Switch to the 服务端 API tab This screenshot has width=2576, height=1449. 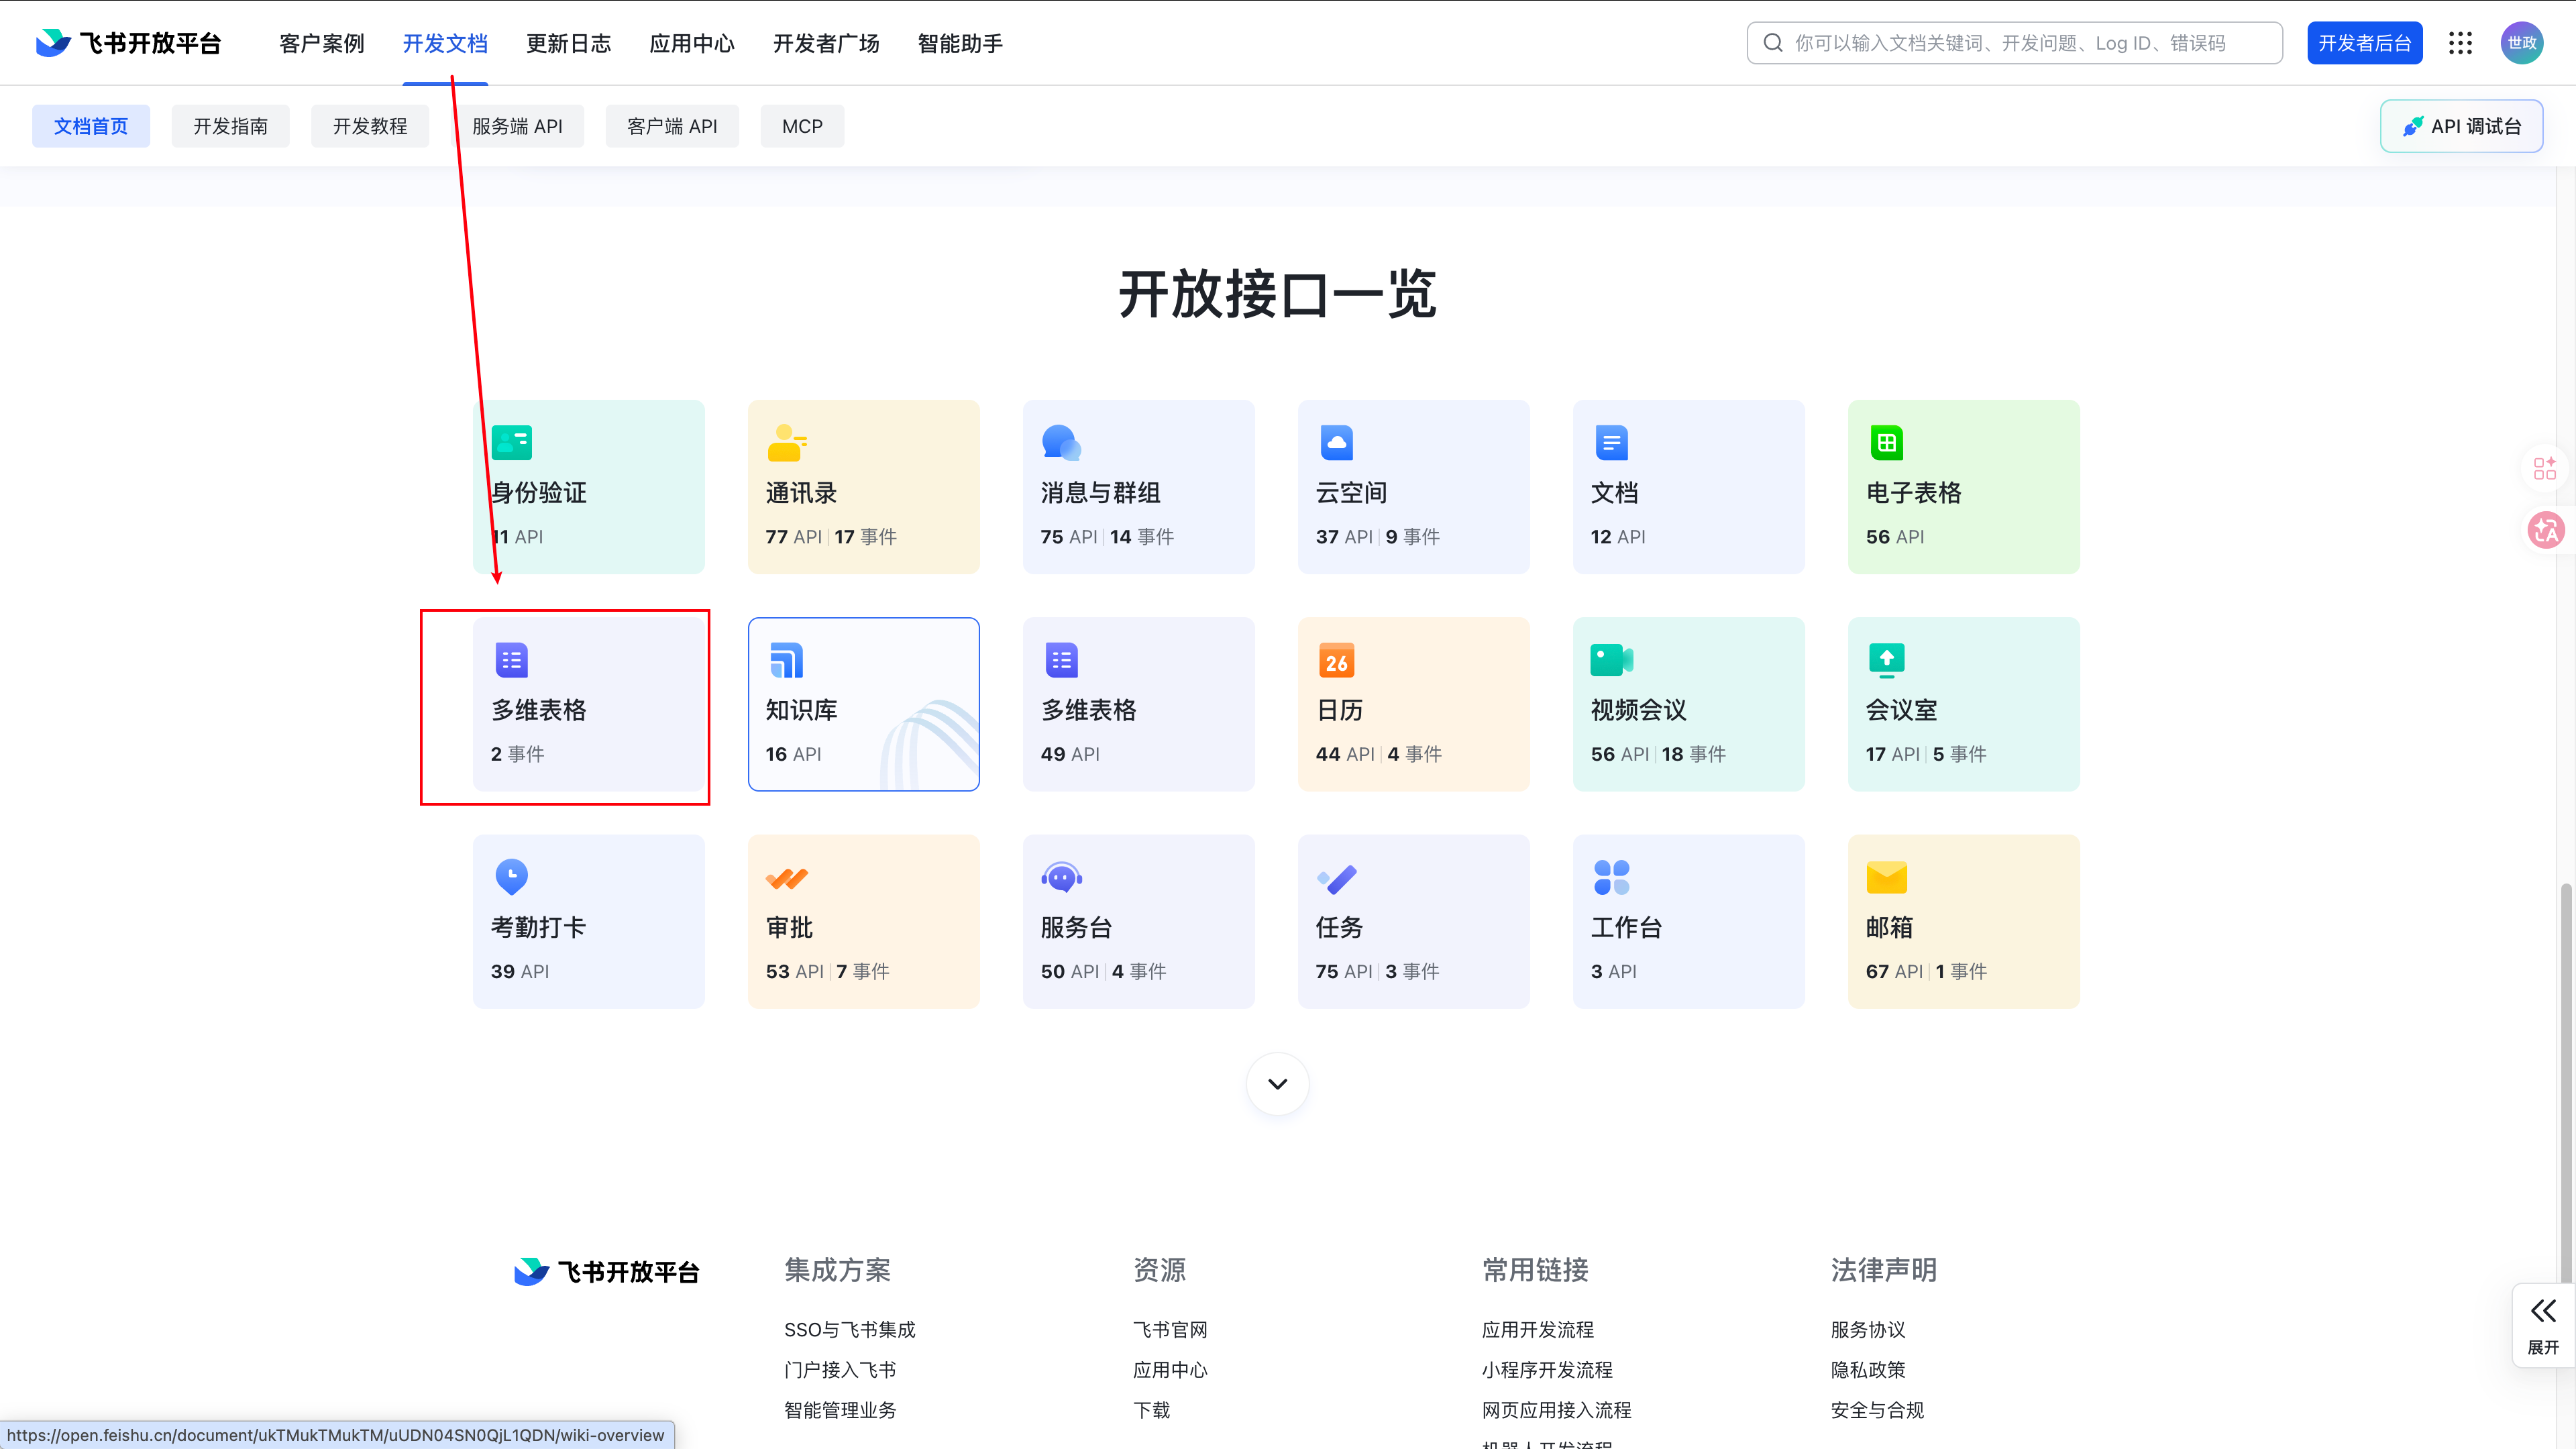click(x=517, y=126)
